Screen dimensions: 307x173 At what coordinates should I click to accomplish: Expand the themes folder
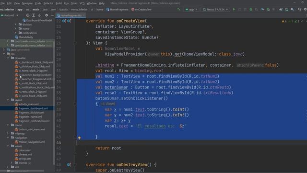(12, 162)
